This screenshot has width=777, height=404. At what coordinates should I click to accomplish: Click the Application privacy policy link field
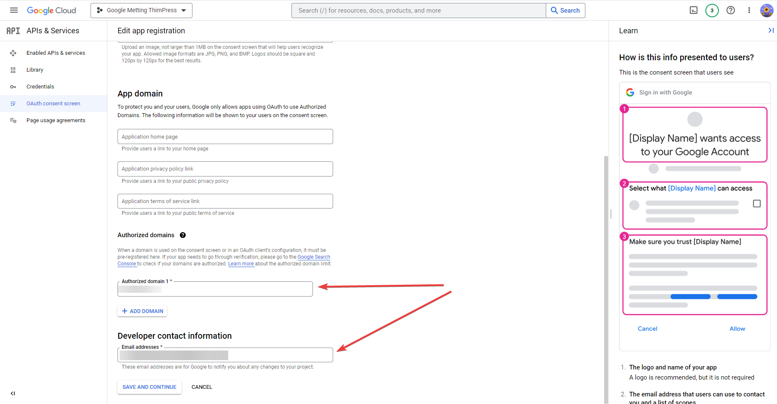coord(225,169)
